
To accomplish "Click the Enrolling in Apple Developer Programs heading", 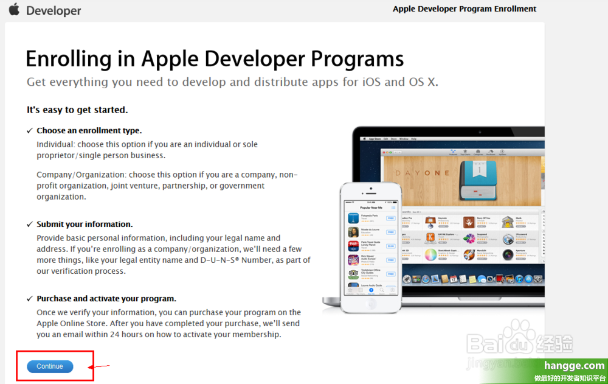I will coord(215,59).
